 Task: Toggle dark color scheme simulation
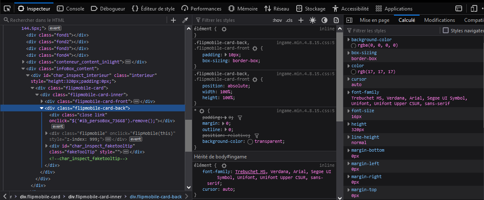click(324, 20)
